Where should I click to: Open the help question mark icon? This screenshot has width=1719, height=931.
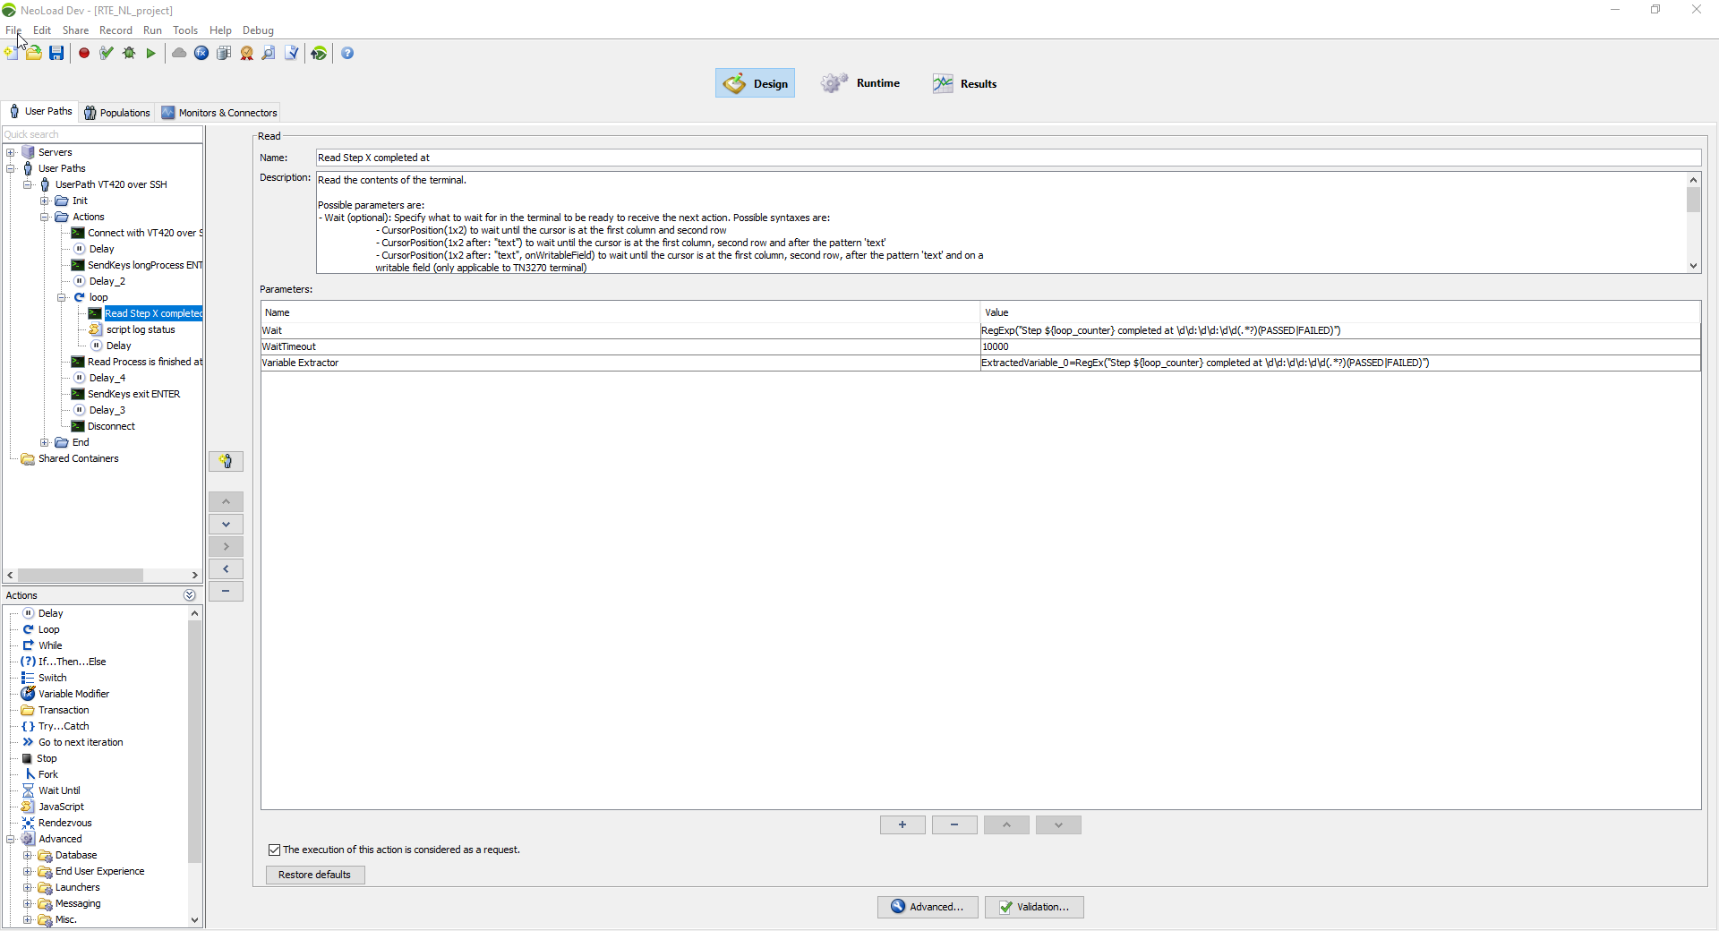(x=347, y=53)
